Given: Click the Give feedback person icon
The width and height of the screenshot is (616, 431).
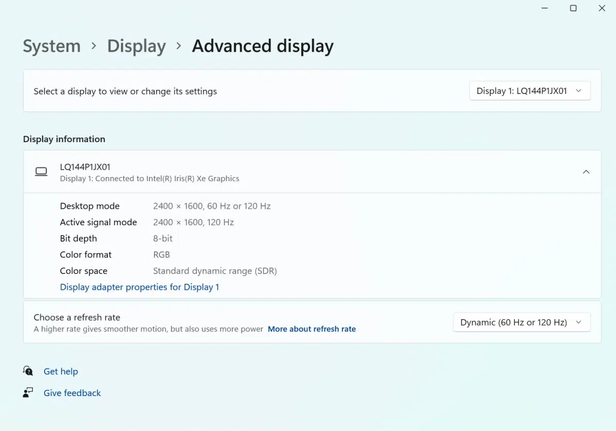Looking at the screenshot, I should (x=28, y=393).
